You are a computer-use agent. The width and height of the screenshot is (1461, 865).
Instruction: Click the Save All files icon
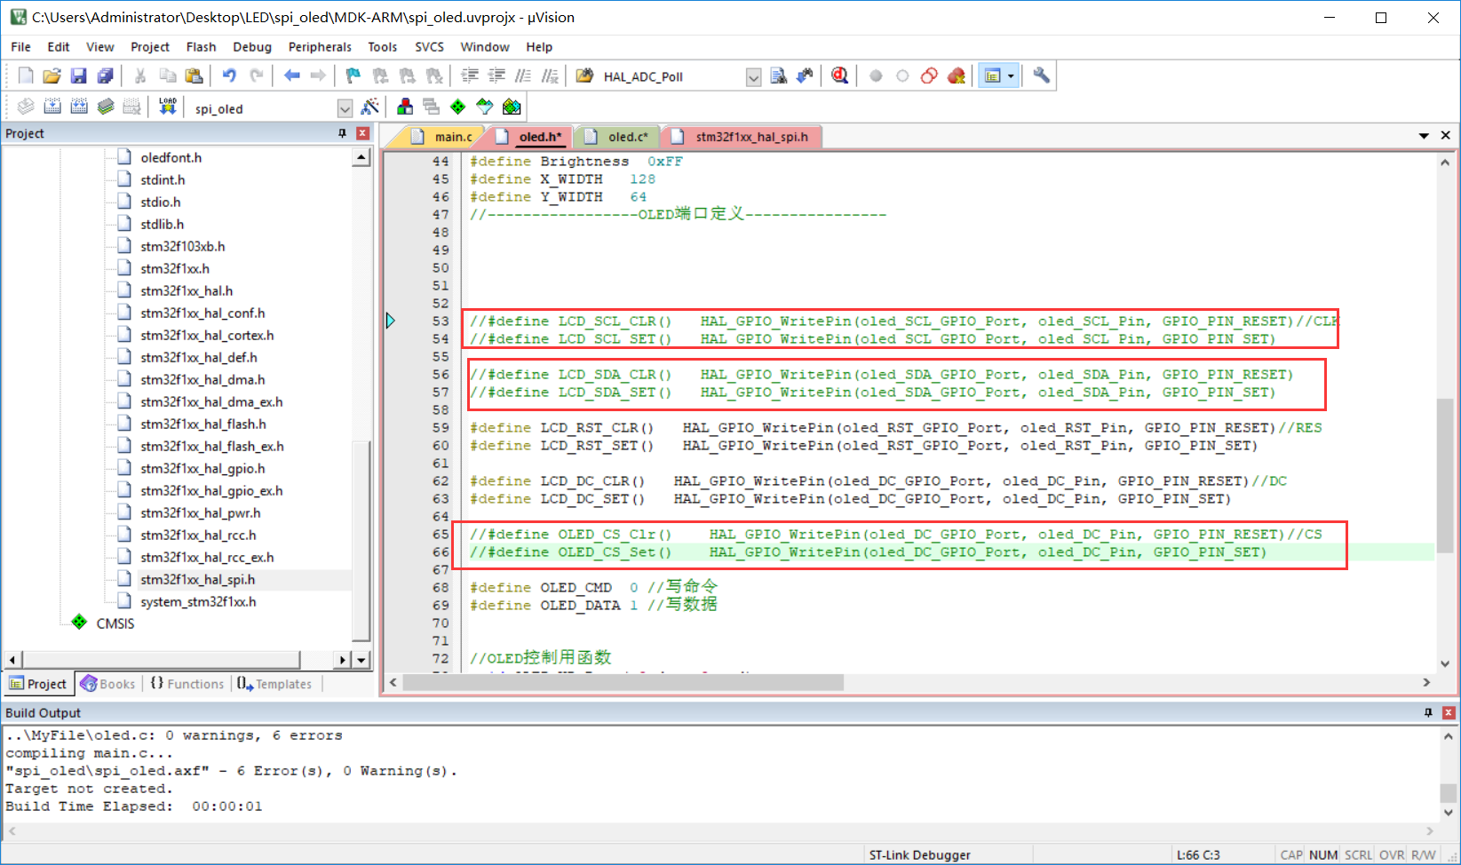click(x=105, y=76)
